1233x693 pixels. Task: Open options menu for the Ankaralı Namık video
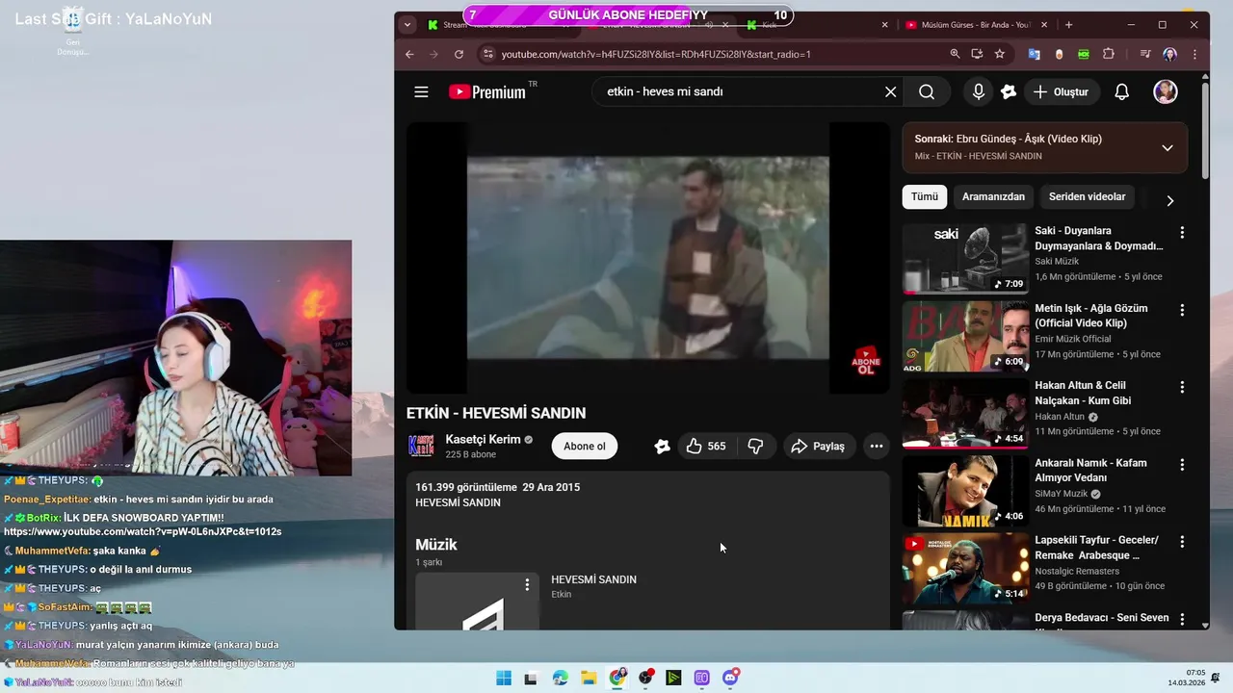(1182, 465)
